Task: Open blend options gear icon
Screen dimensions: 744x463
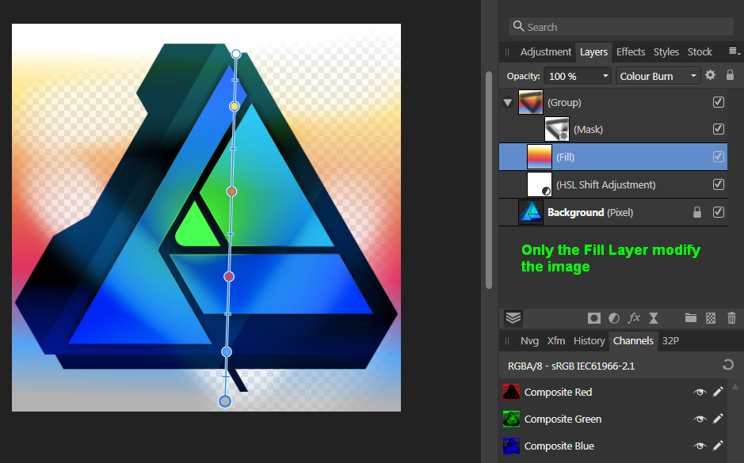Action: pyautogui.click(x=710, y=75)
